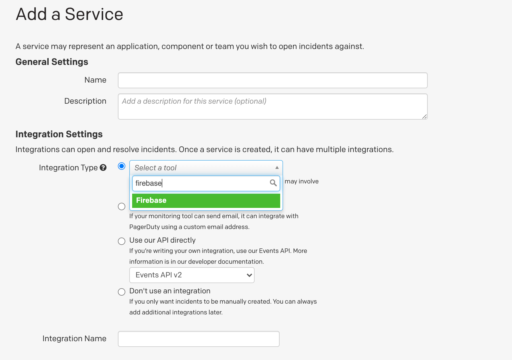This screenshot has width=512, height=360.
Task: Select the email integration radio button
Action: (x=122, y=206)
